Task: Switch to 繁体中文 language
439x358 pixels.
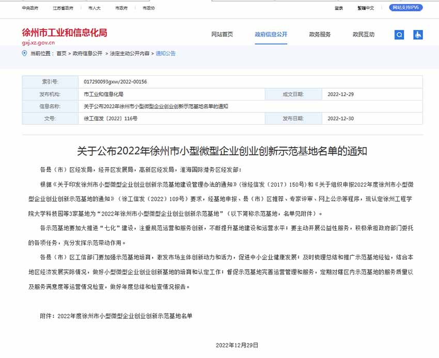Action: click(x=366, y=8)
